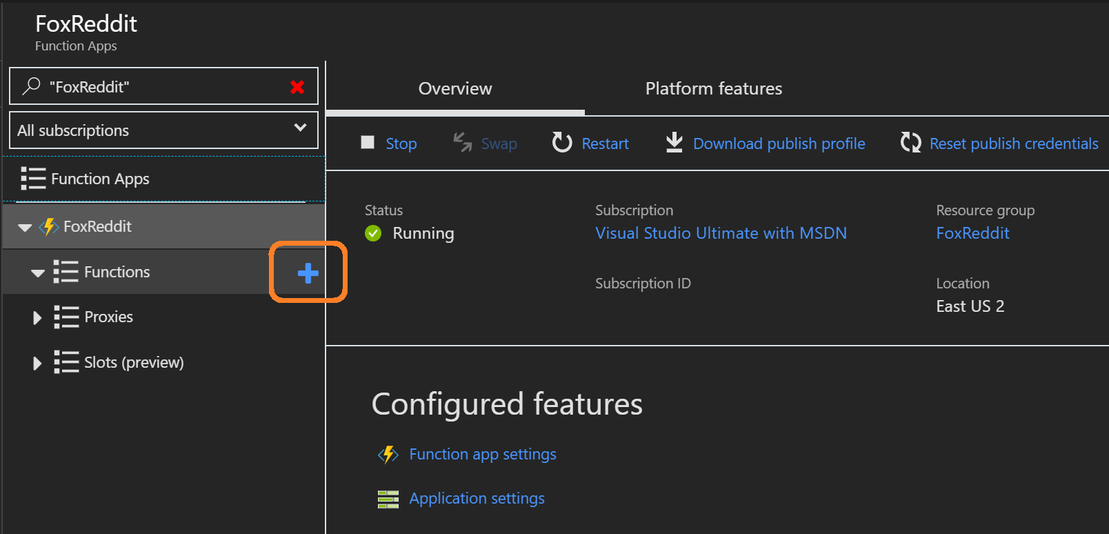Click the Subscription ID label

[643, 284]
